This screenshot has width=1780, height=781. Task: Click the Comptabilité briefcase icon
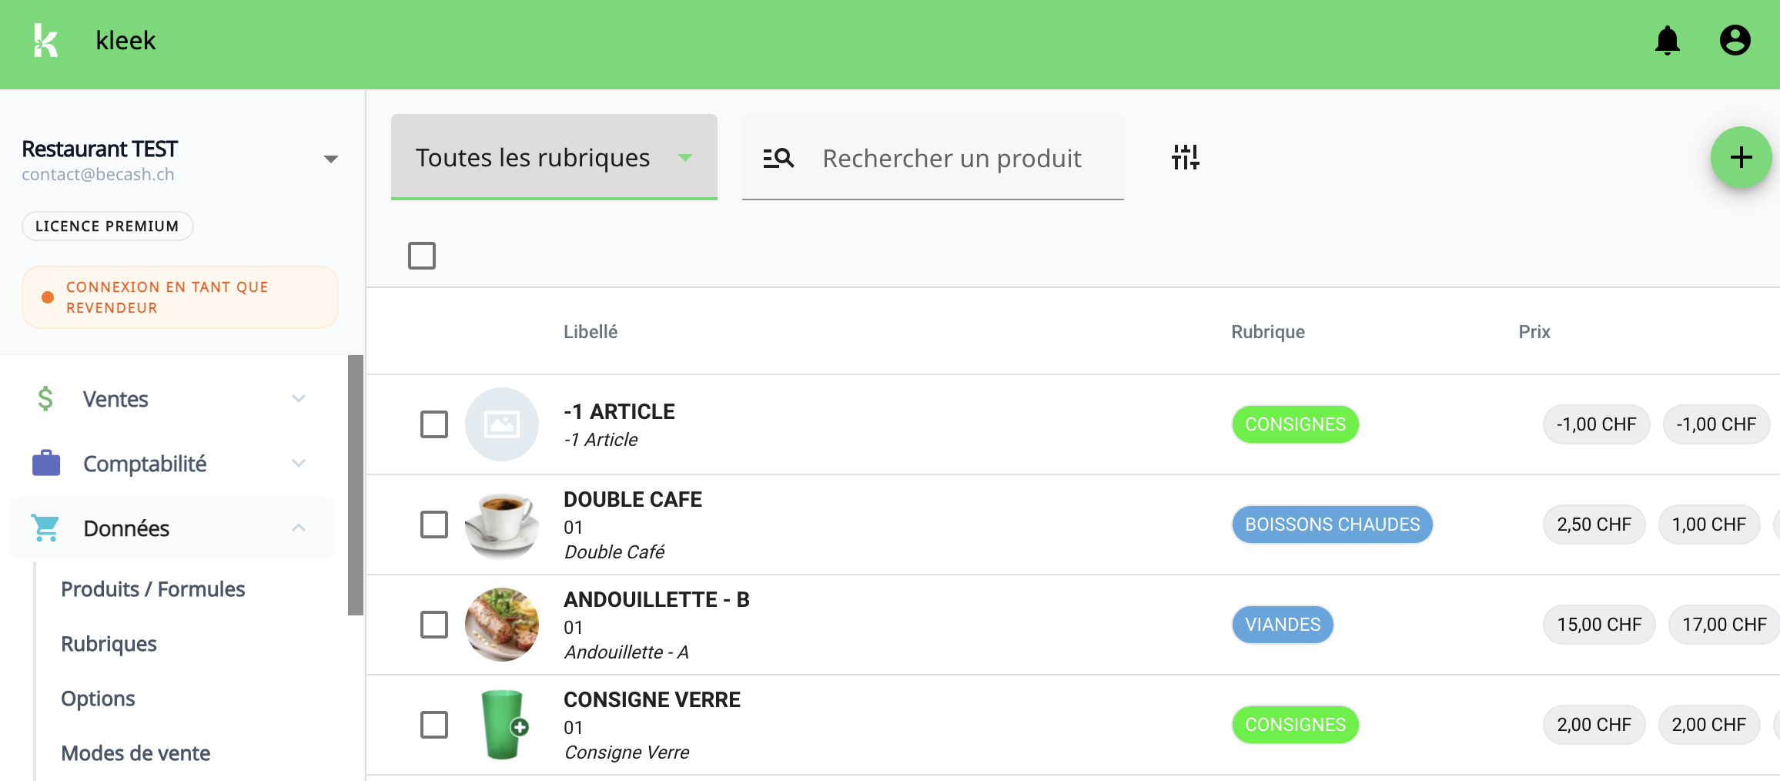(x=46, y=463)
